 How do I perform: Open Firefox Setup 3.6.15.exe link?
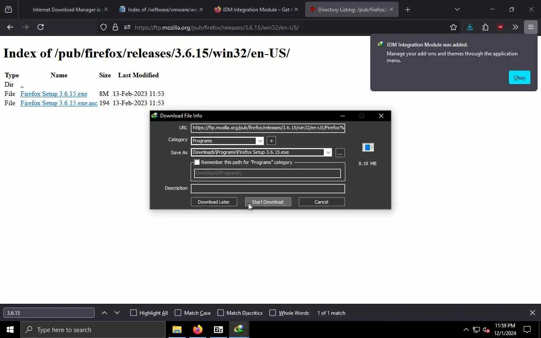point(54,94)
